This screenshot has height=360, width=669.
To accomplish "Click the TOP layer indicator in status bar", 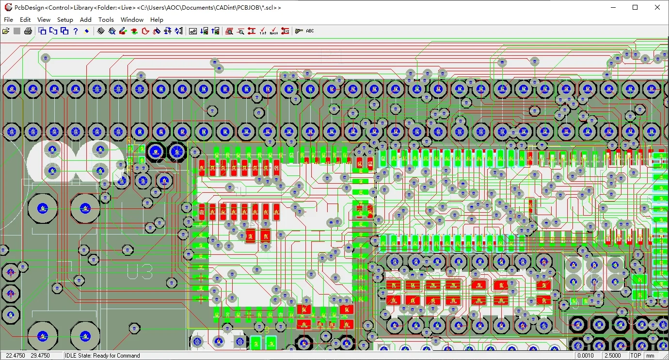I will [x=636, y=355].
